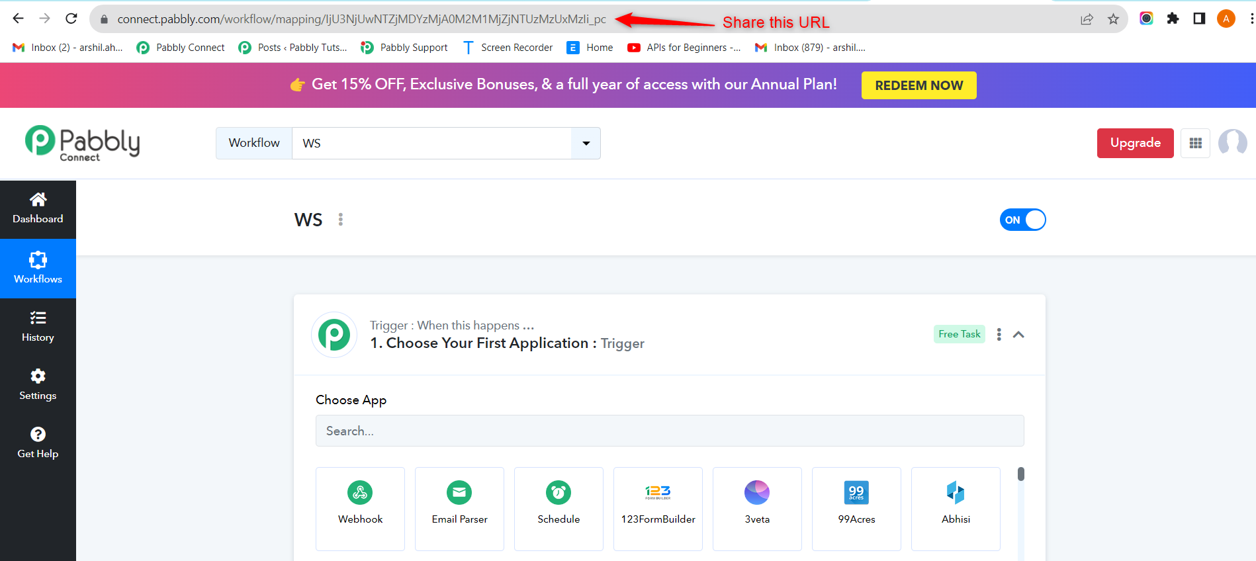Open the trigger step three-dot options menu
1256x561 pixels.
[x=999, y=335]
